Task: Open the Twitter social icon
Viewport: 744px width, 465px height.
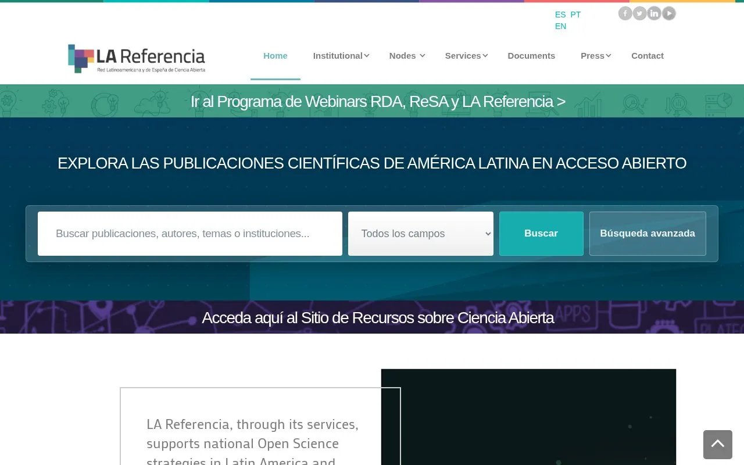Action: [639, 13]
